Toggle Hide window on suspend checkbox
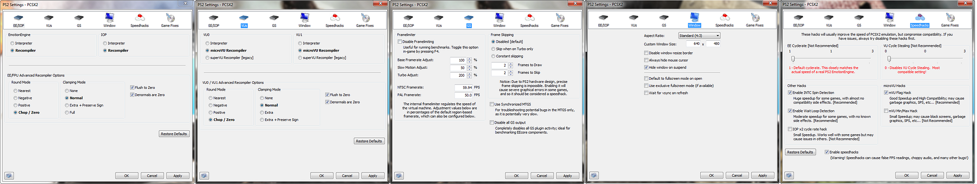Image resolution: width=977 pixels, height=184 pixels. click(666, 67)
